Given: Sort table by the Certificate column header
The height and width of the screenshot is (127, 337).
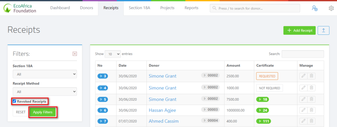Looking at the screenshot, I should (275, 66).
